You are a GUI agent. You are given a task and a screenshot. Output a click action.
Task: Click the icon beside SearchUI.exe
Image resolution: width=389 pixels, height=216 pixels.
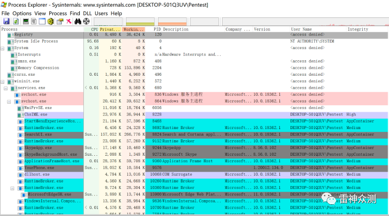coord(21,135)
